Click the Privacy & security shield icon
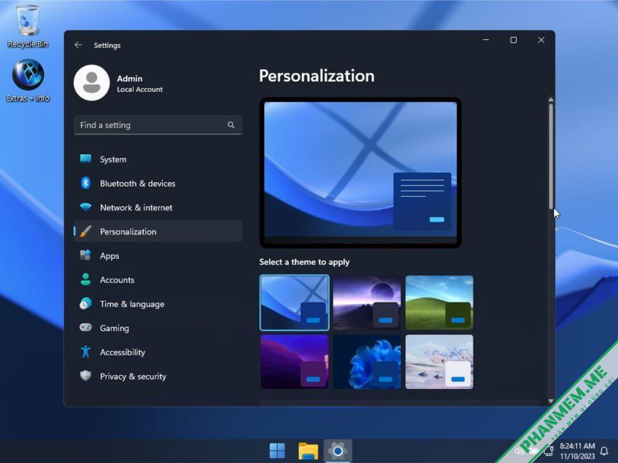This screenshot has width=618, height=463. click(x=86, y=376)
